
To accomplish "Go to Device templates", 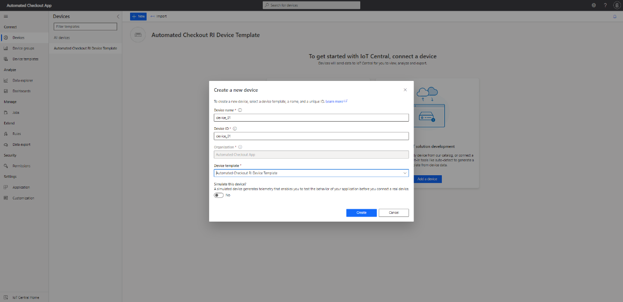I will pos(25,59).
